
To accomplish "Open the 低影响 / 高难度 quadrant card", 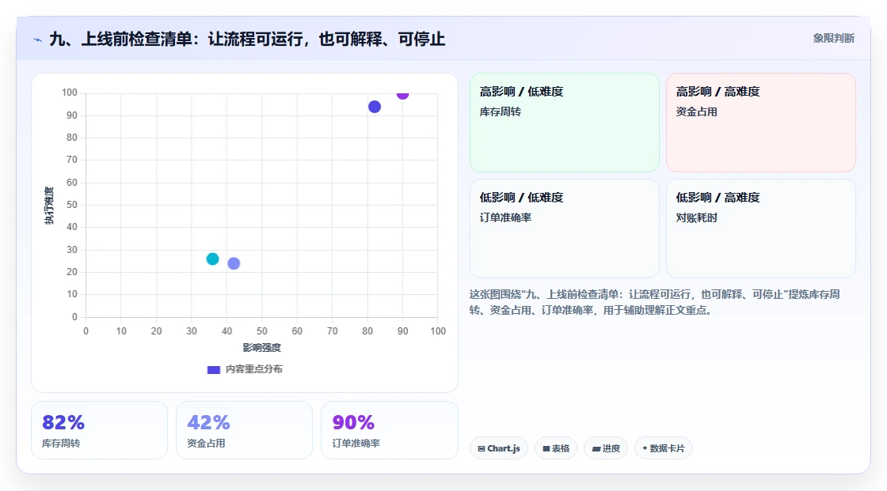I will (x=760, y=229).
